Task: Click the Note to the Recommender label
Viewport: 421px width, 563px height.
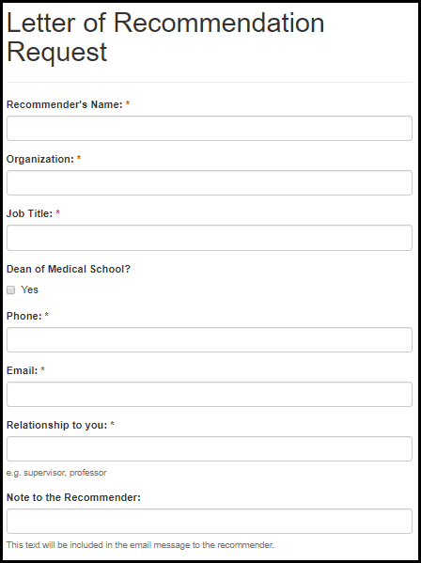Action: pyautogui.click(x=73, y=497)
